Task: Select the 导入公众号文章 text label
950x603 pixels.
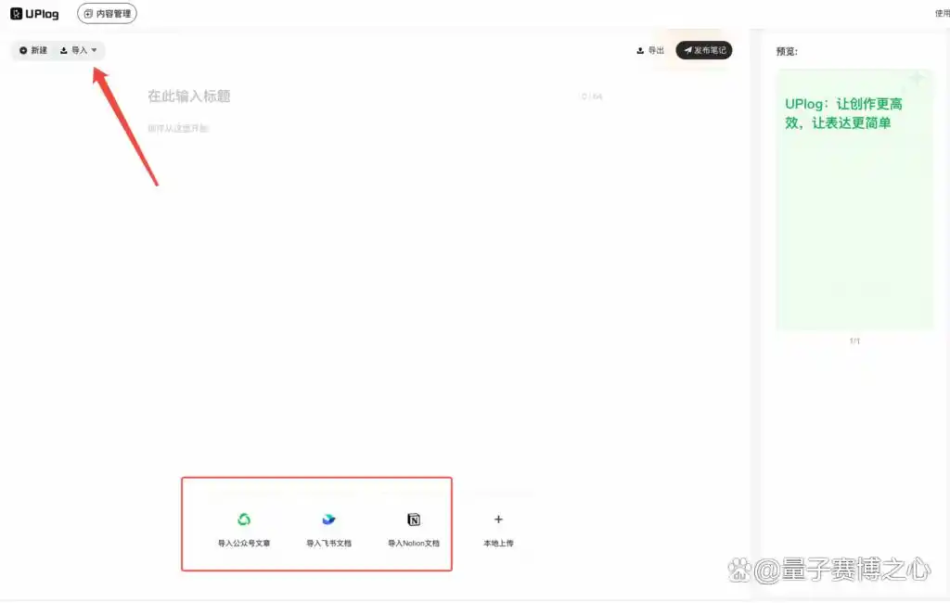Action: point(244,543)
